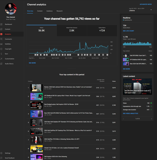
Task: Open the Dell Latitude 3540 review thumbnail
Action: coord(37,88)
